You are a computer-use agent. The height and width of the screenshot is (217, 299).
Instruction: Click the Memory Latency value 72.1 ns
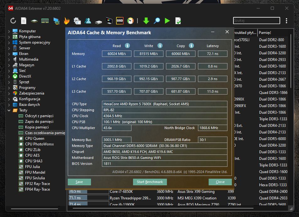[x=213, y=54]
